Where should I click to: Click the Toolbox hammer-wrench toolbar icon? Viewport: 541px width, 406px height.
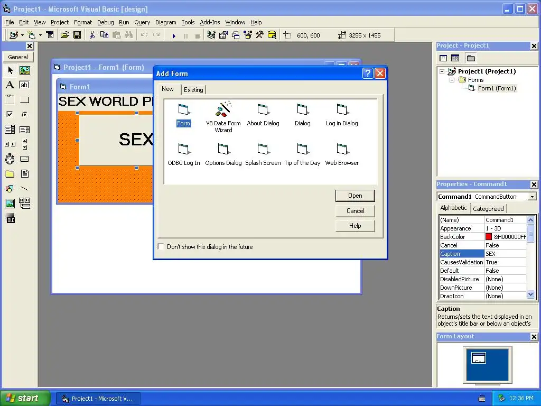(x=259, y=35)
